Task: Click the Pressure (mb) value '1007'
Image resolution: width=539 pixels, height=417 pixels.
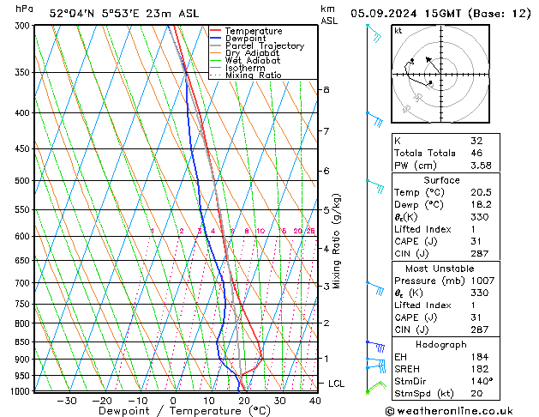Action: pos(482,281)
